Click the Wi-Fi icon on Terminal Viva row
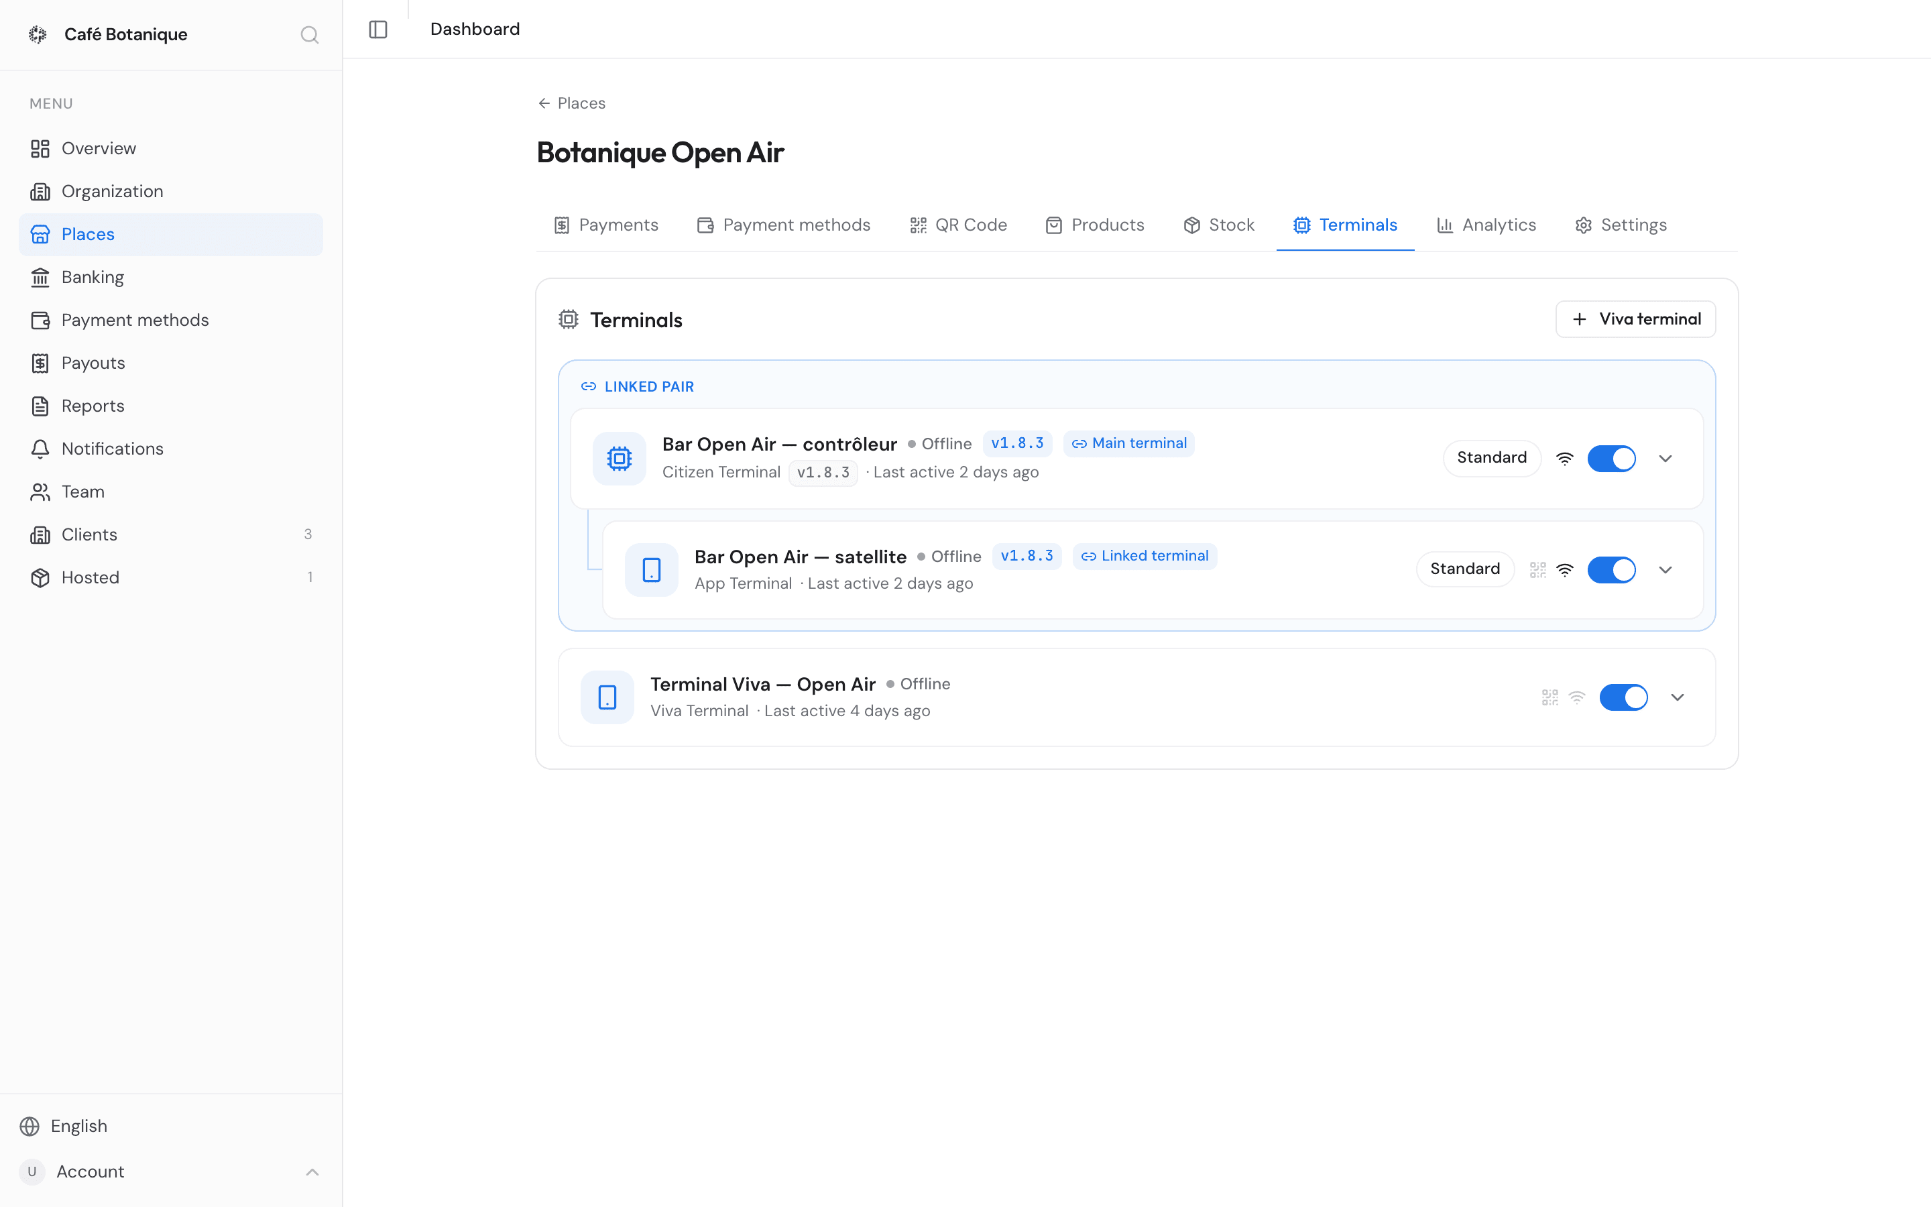Image resolution: width=1931 pixels, height=1207 pixels. 1577,697
